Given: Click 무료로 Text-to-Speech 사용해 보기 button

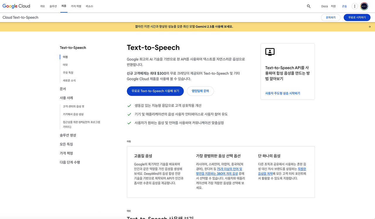Looking at the screenshot, I should click(155, 91).
